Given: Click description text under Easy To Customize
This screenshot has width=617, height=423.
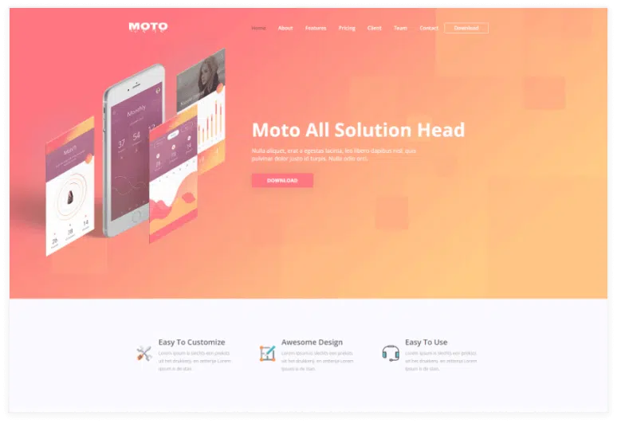Looking at the screenshot, I should [195, 361].
